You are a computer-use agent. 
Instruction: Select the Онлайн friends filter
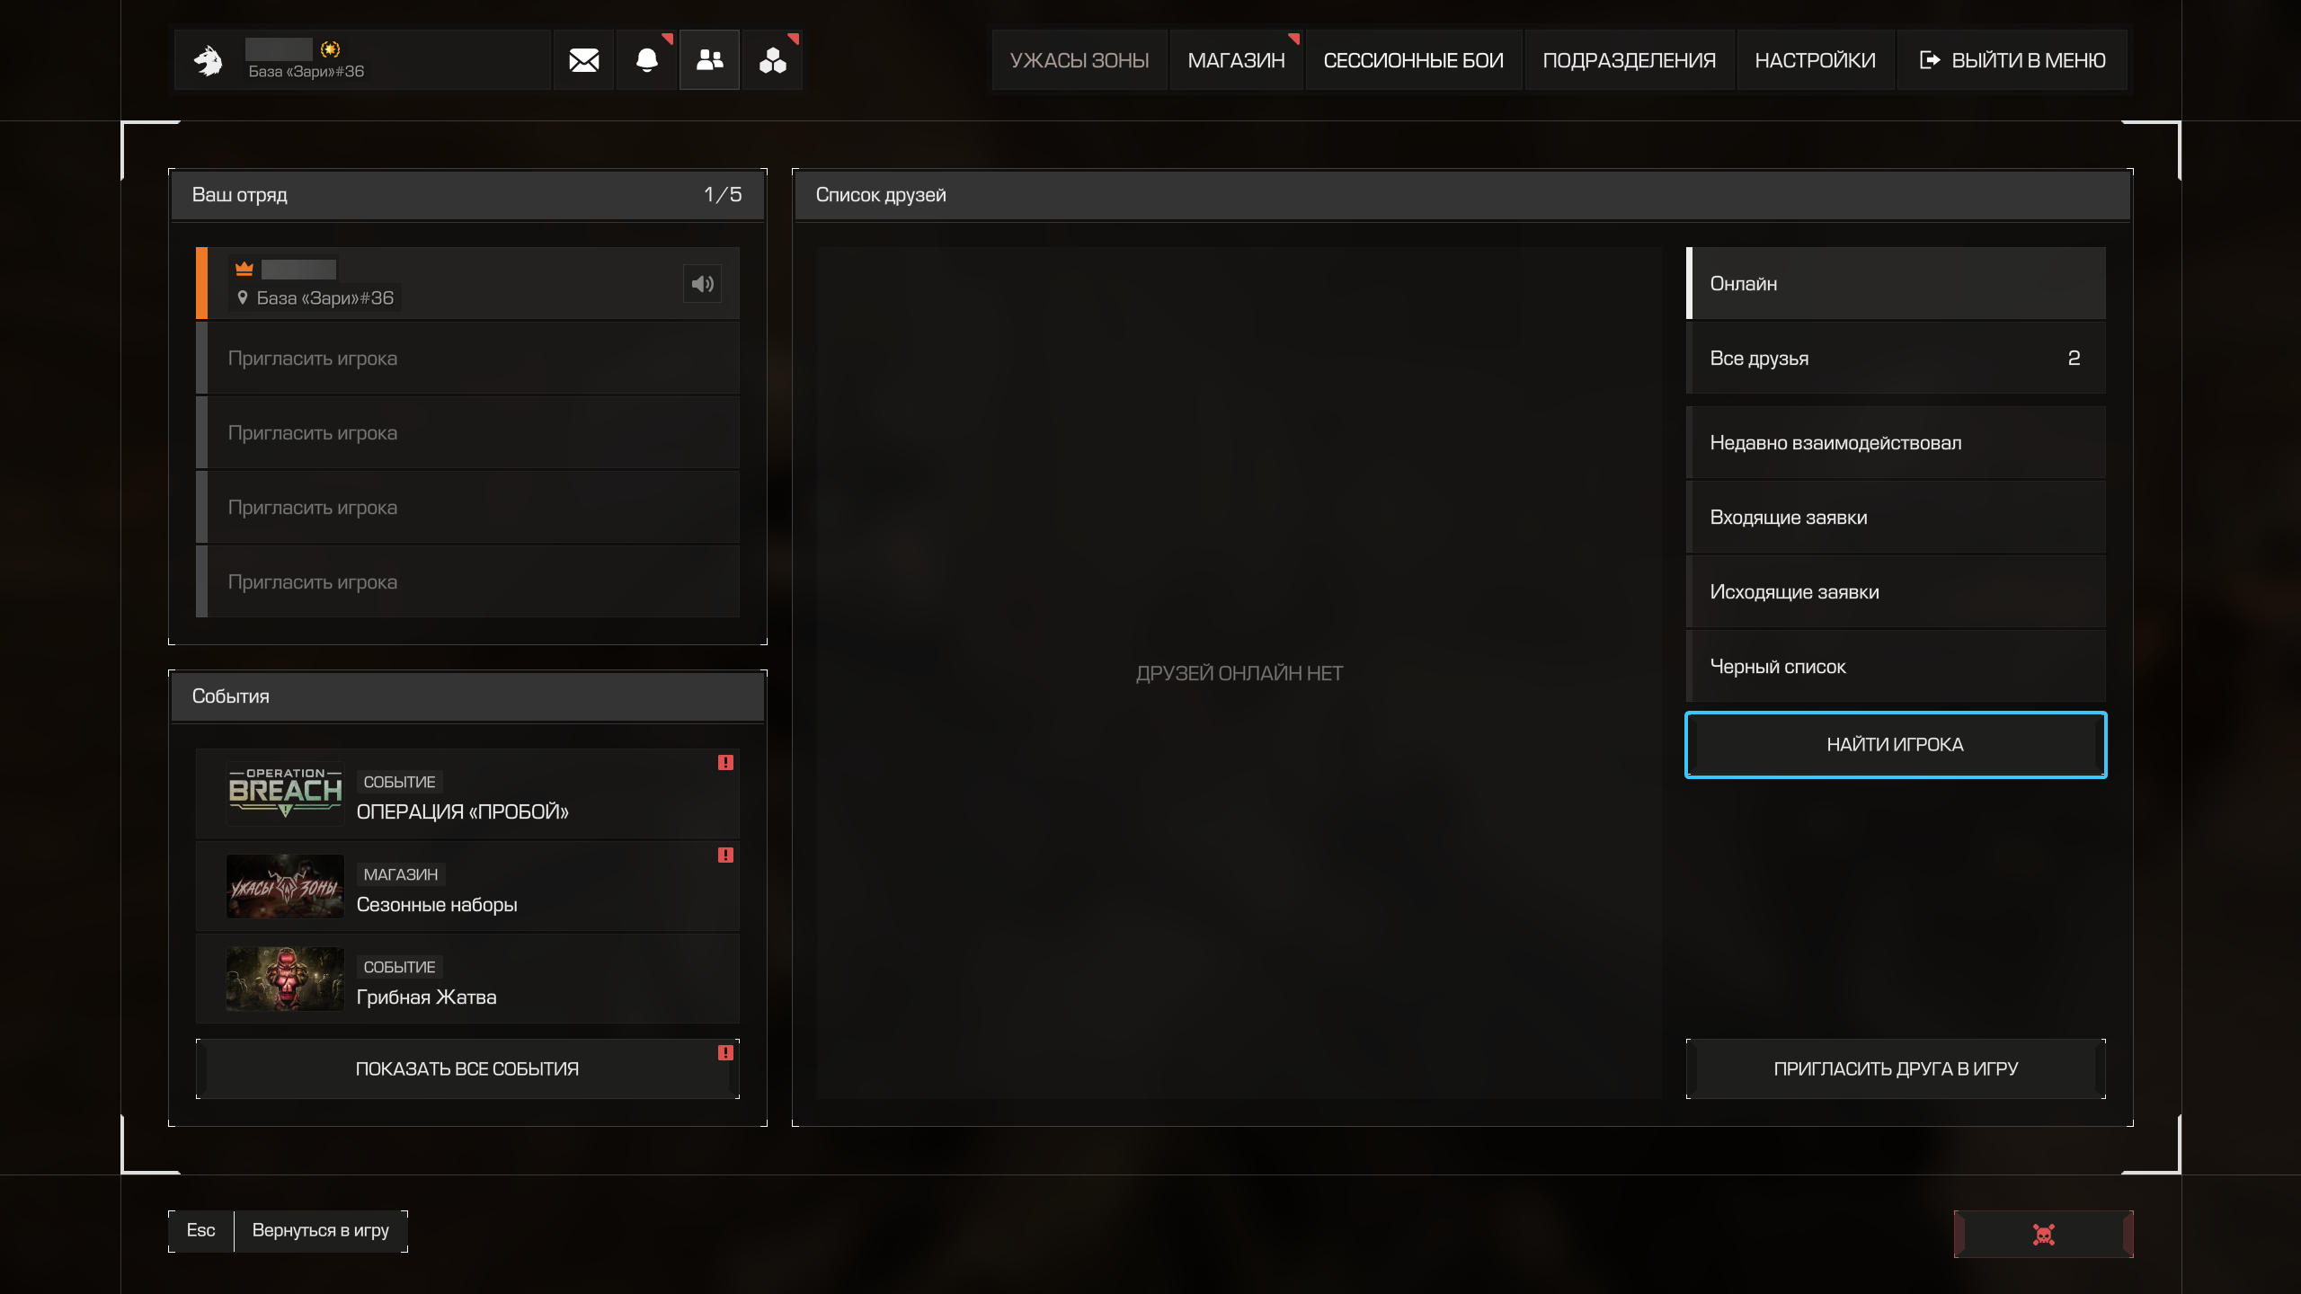coord(1895,284)
